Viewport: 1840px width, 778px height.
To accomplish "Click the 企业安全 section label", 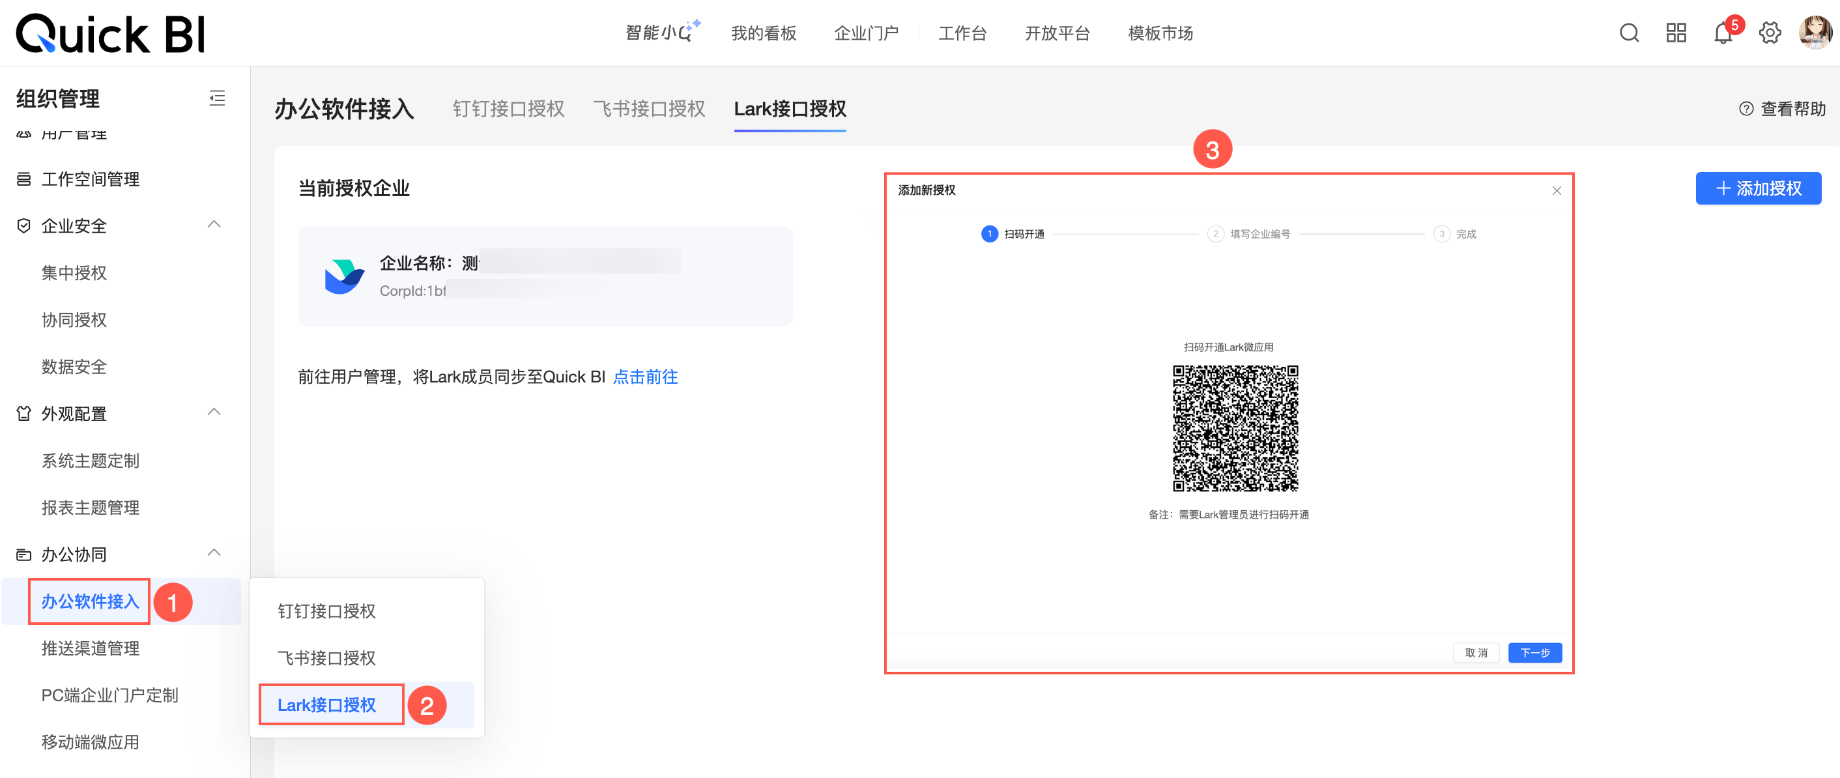I will pos(74,227).
